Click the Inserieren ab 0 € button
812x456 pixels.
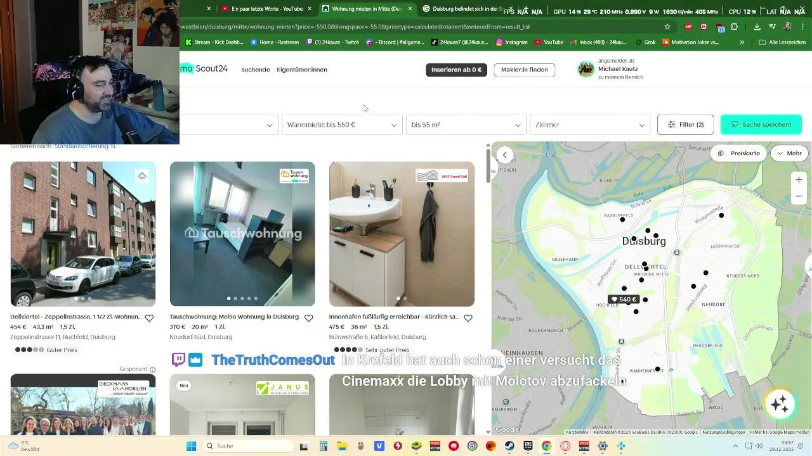[x=456, y=70]
